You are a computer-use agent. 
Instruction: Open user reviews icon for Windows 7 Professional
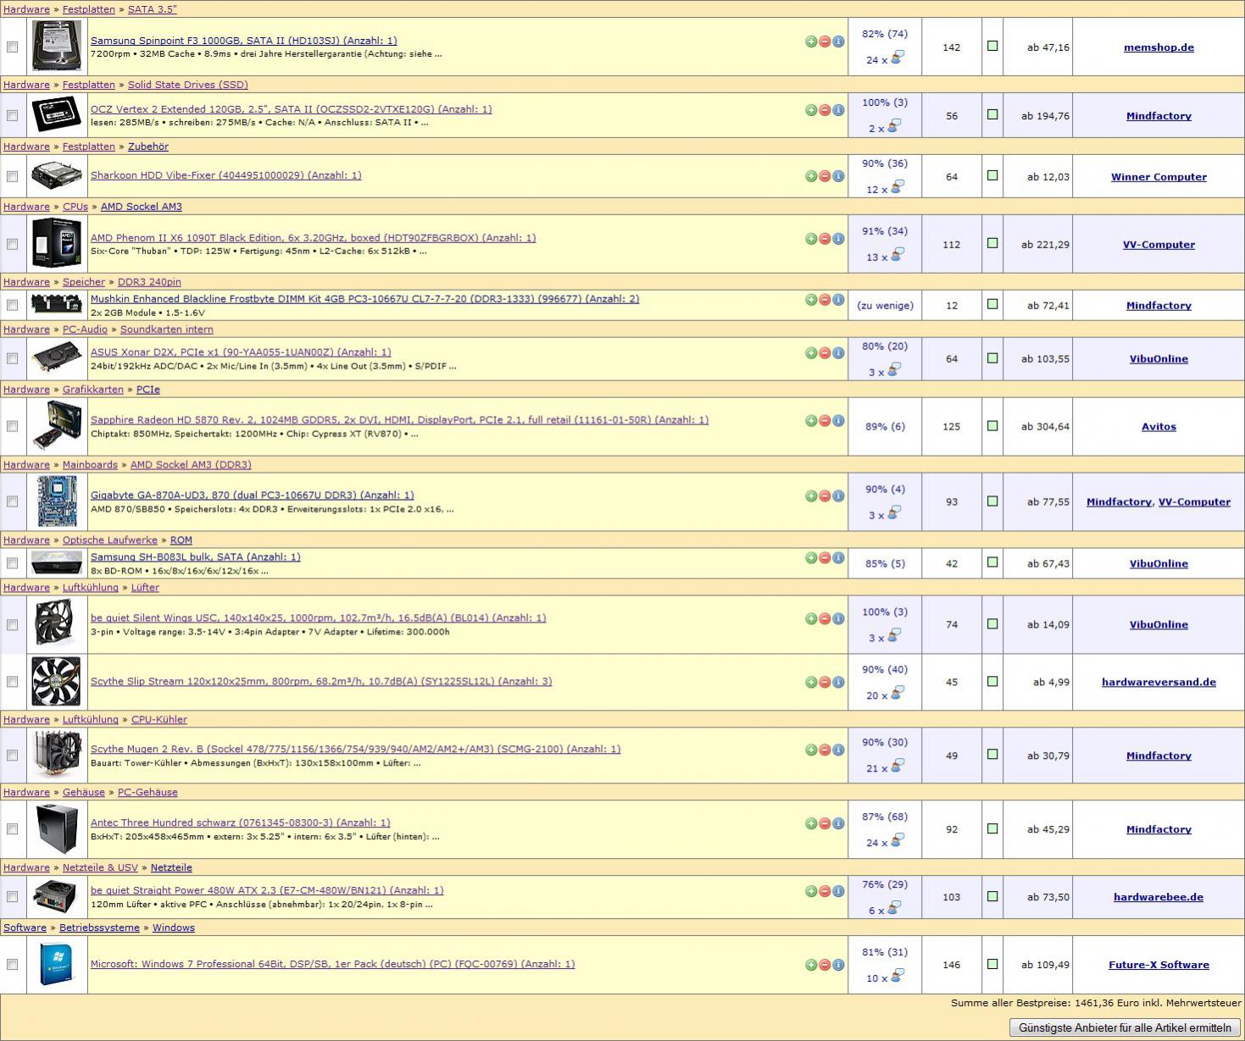[898, 976]
